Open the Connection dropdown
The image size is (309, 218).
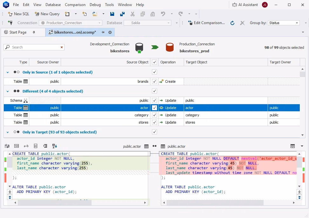pyautogui.click(x=71, y=23)
